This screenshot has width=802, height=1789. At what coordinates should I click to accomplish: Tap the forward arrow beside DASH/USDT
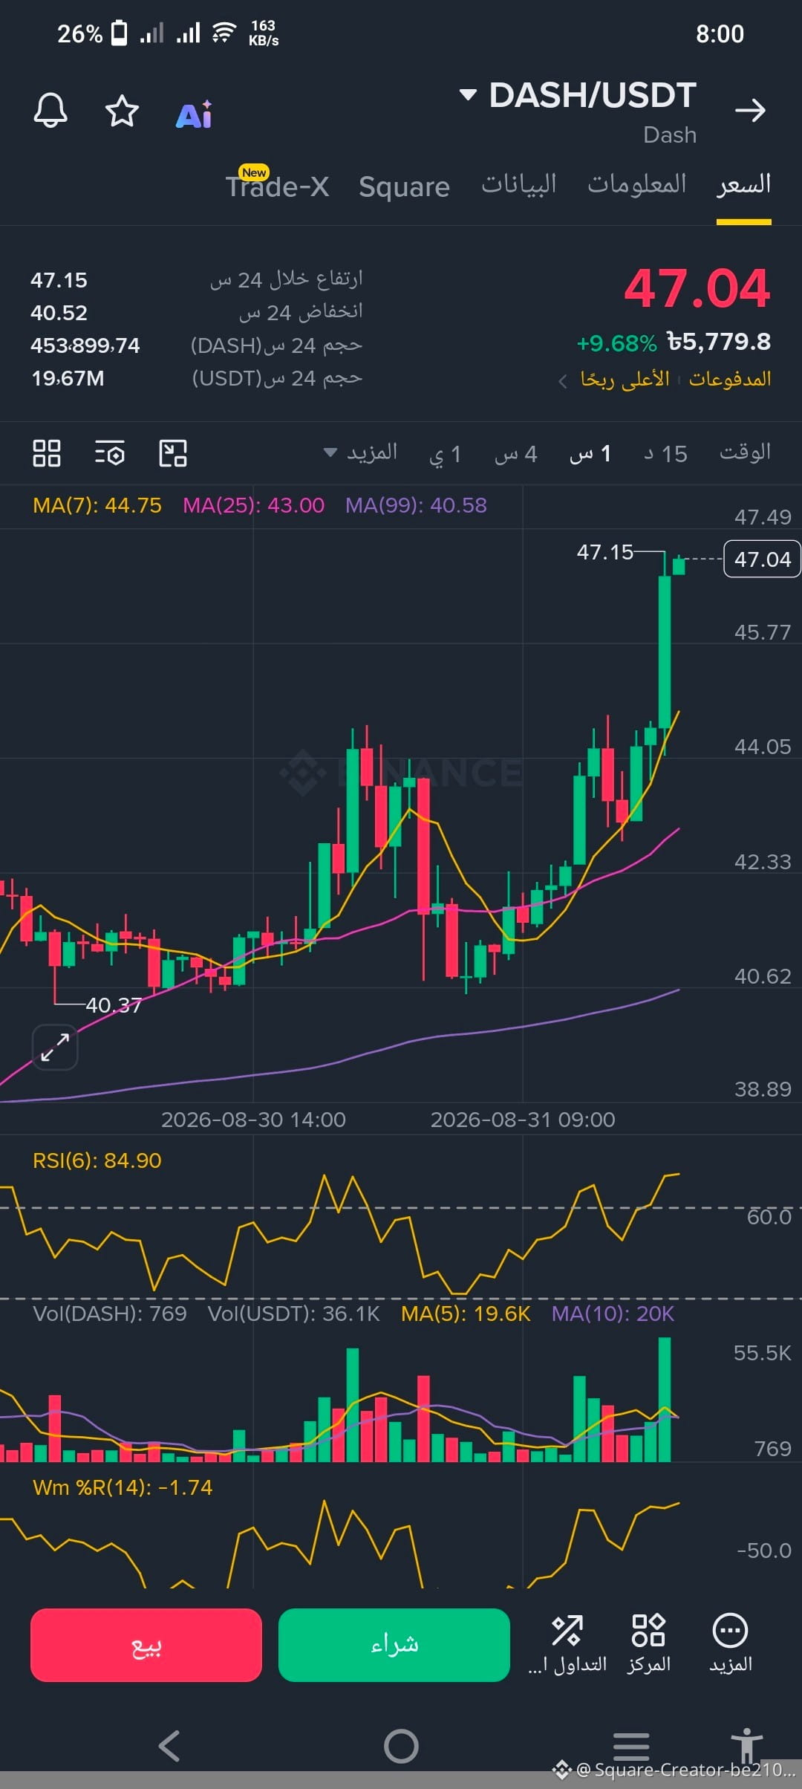(x=750, y=111)
